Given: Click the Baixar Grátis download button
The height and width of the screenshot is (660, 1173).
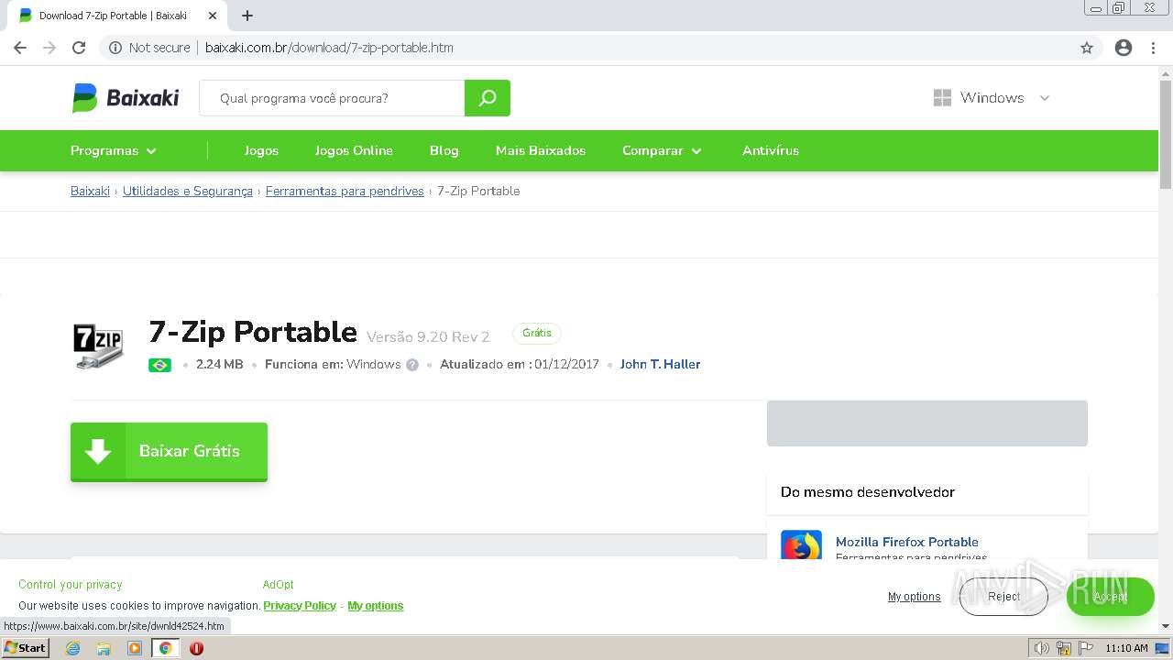Looking at the screenshot, I should pos(169,451).
